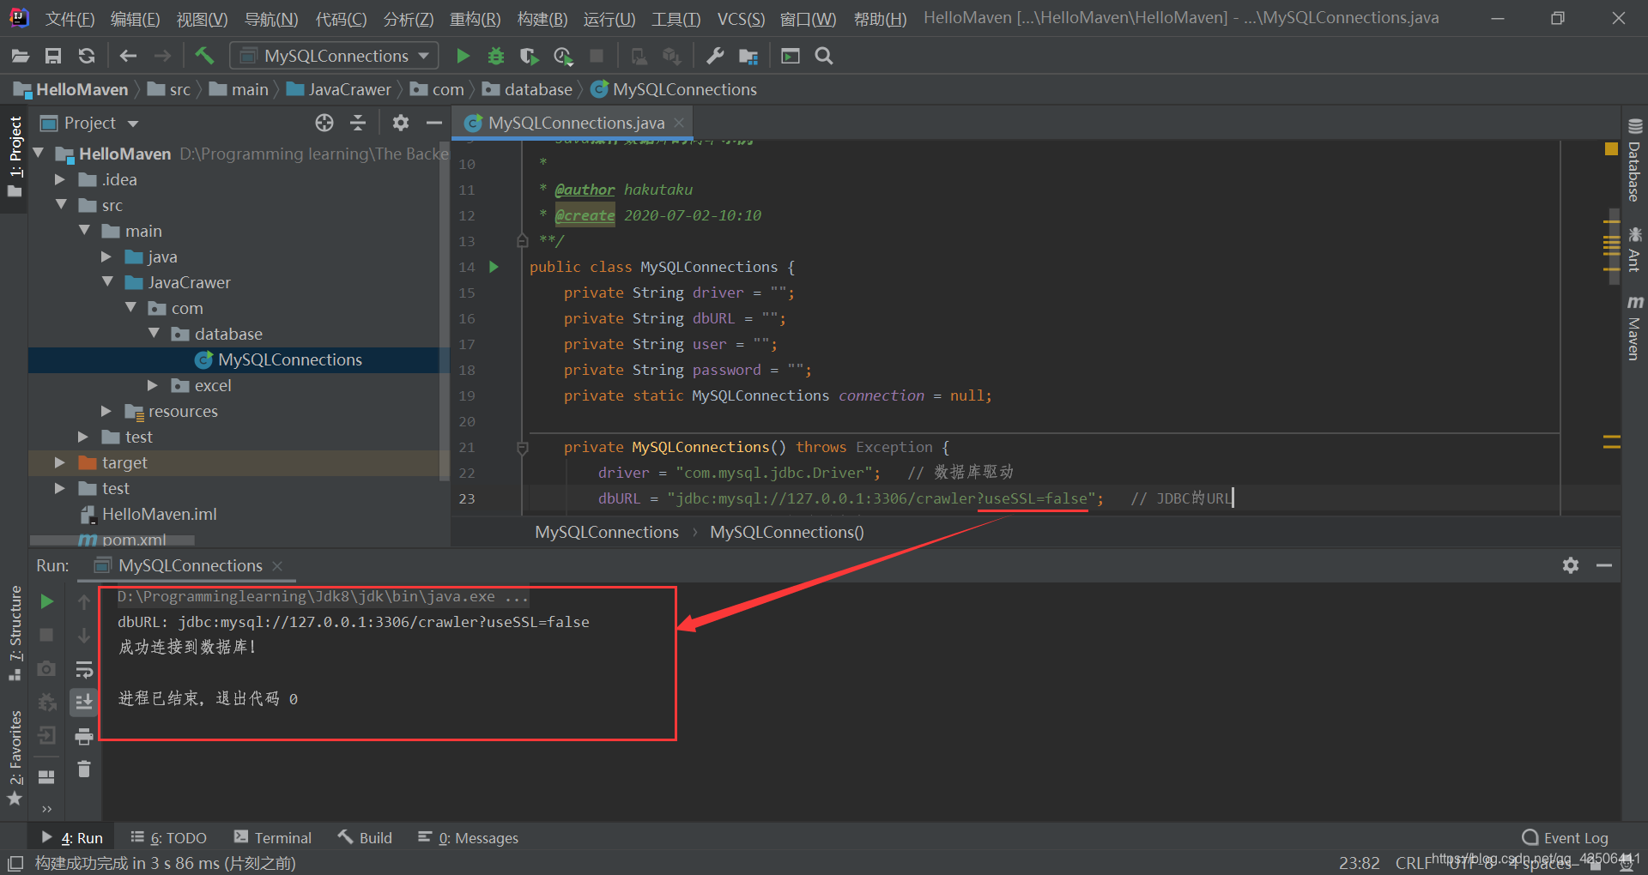Image resolution: width=1648 pixels, height=875 pixels.
Task: Save all files toolbar icon
Action: pos(53,56)
